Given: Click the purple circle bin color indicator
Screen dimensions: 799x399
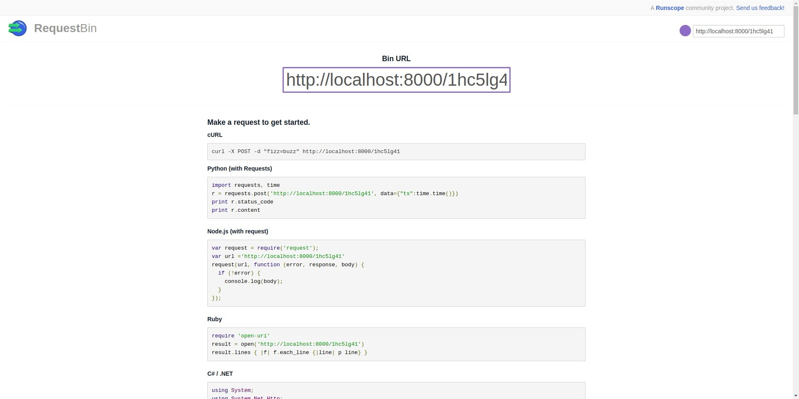Looking at the screenshot, I should coord(685,31).
